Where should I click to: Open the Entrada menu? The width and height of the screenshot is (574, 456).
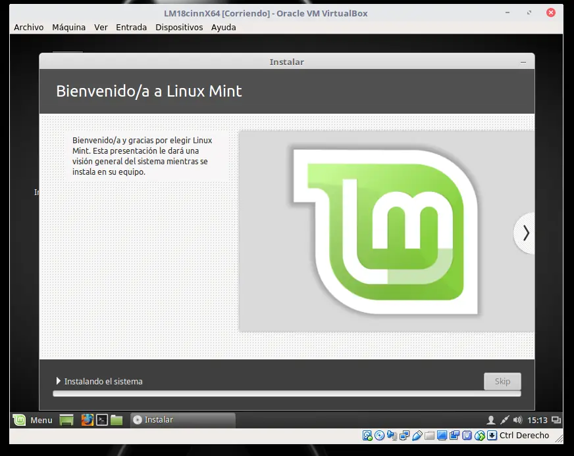click(131, 28)
